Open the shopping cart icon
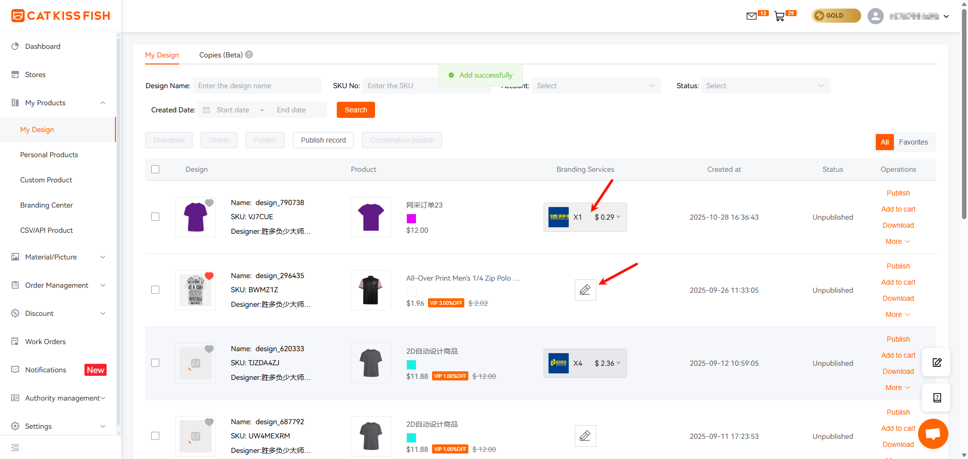Image resolution: width=968 pixels, height=459 pixels. 779,16
